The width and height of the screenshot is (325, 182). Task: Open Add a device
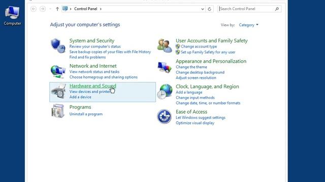(80, 97)
